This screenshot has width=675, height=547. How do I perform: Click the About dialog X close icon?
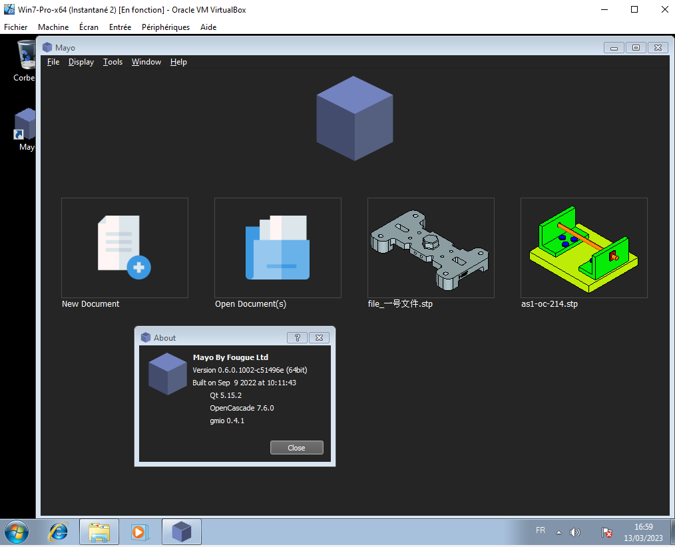tap(319, 338)
